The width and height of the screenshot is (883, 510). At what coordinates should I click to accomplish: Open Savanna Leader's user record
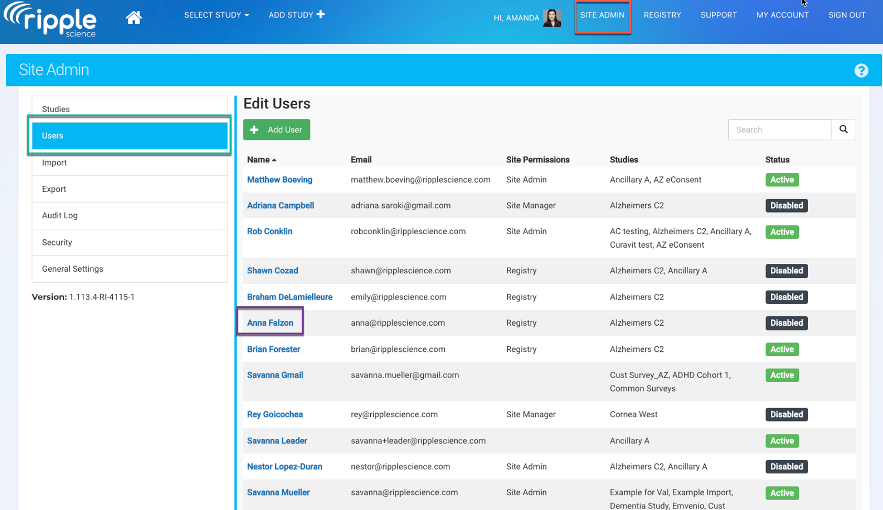coord(277,441)
